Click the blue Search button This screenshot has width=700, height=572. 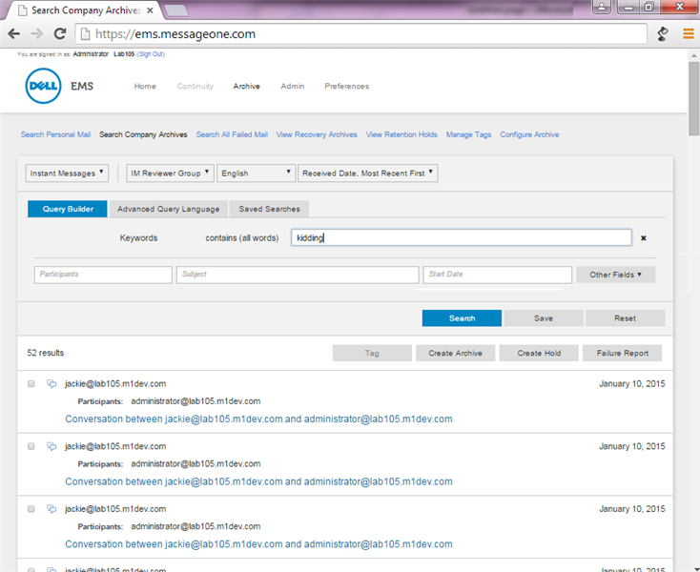pyautogui.click(x=462, y=318)
